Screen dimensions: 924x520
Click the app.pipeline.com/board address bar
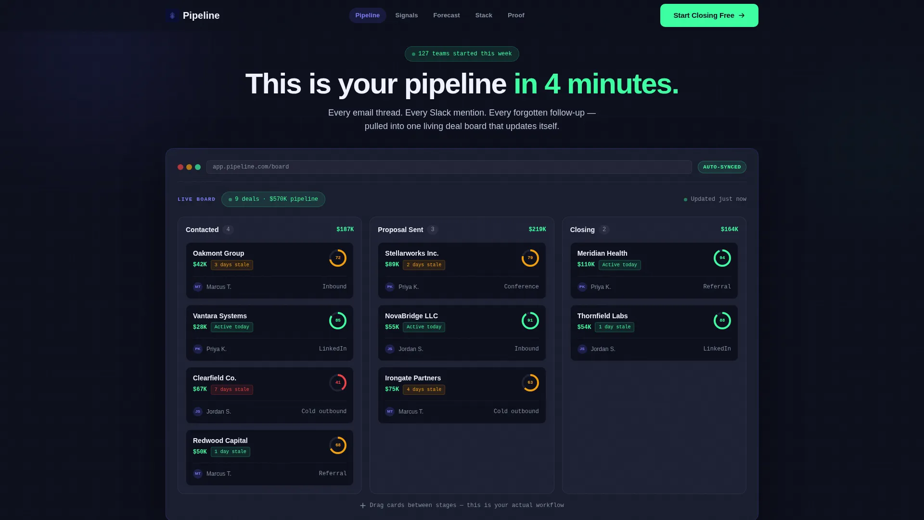[x=449, y=167]
